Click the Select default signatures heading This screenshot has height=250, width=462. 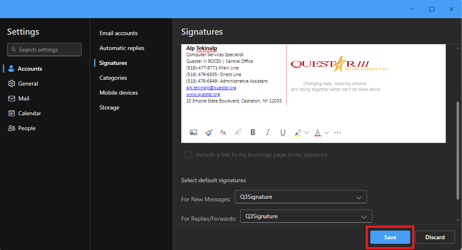pos(214,181)
